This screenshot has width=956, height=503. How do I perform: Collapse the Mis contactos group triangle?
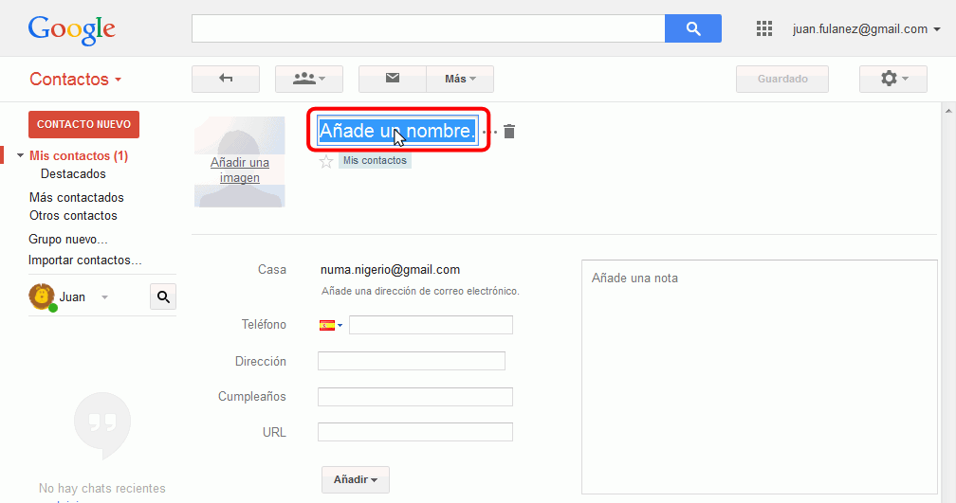(20, 156)
